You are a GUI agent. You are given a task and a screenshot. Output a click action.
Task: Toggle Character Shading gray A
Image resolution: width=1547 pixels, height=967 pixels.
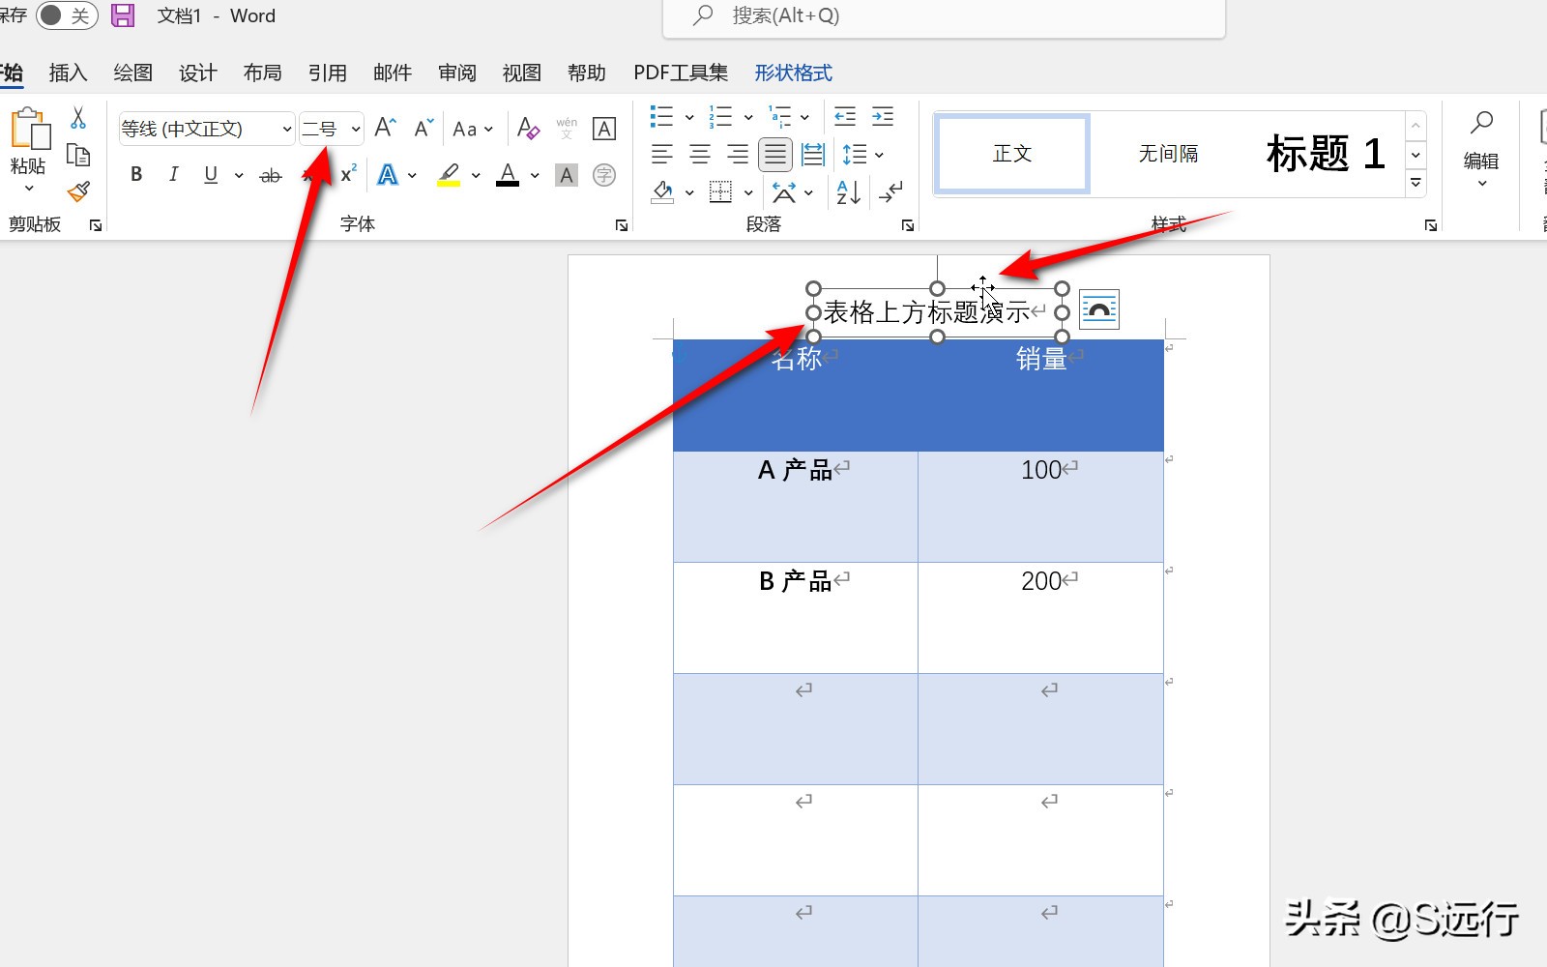tap(567, 175)
